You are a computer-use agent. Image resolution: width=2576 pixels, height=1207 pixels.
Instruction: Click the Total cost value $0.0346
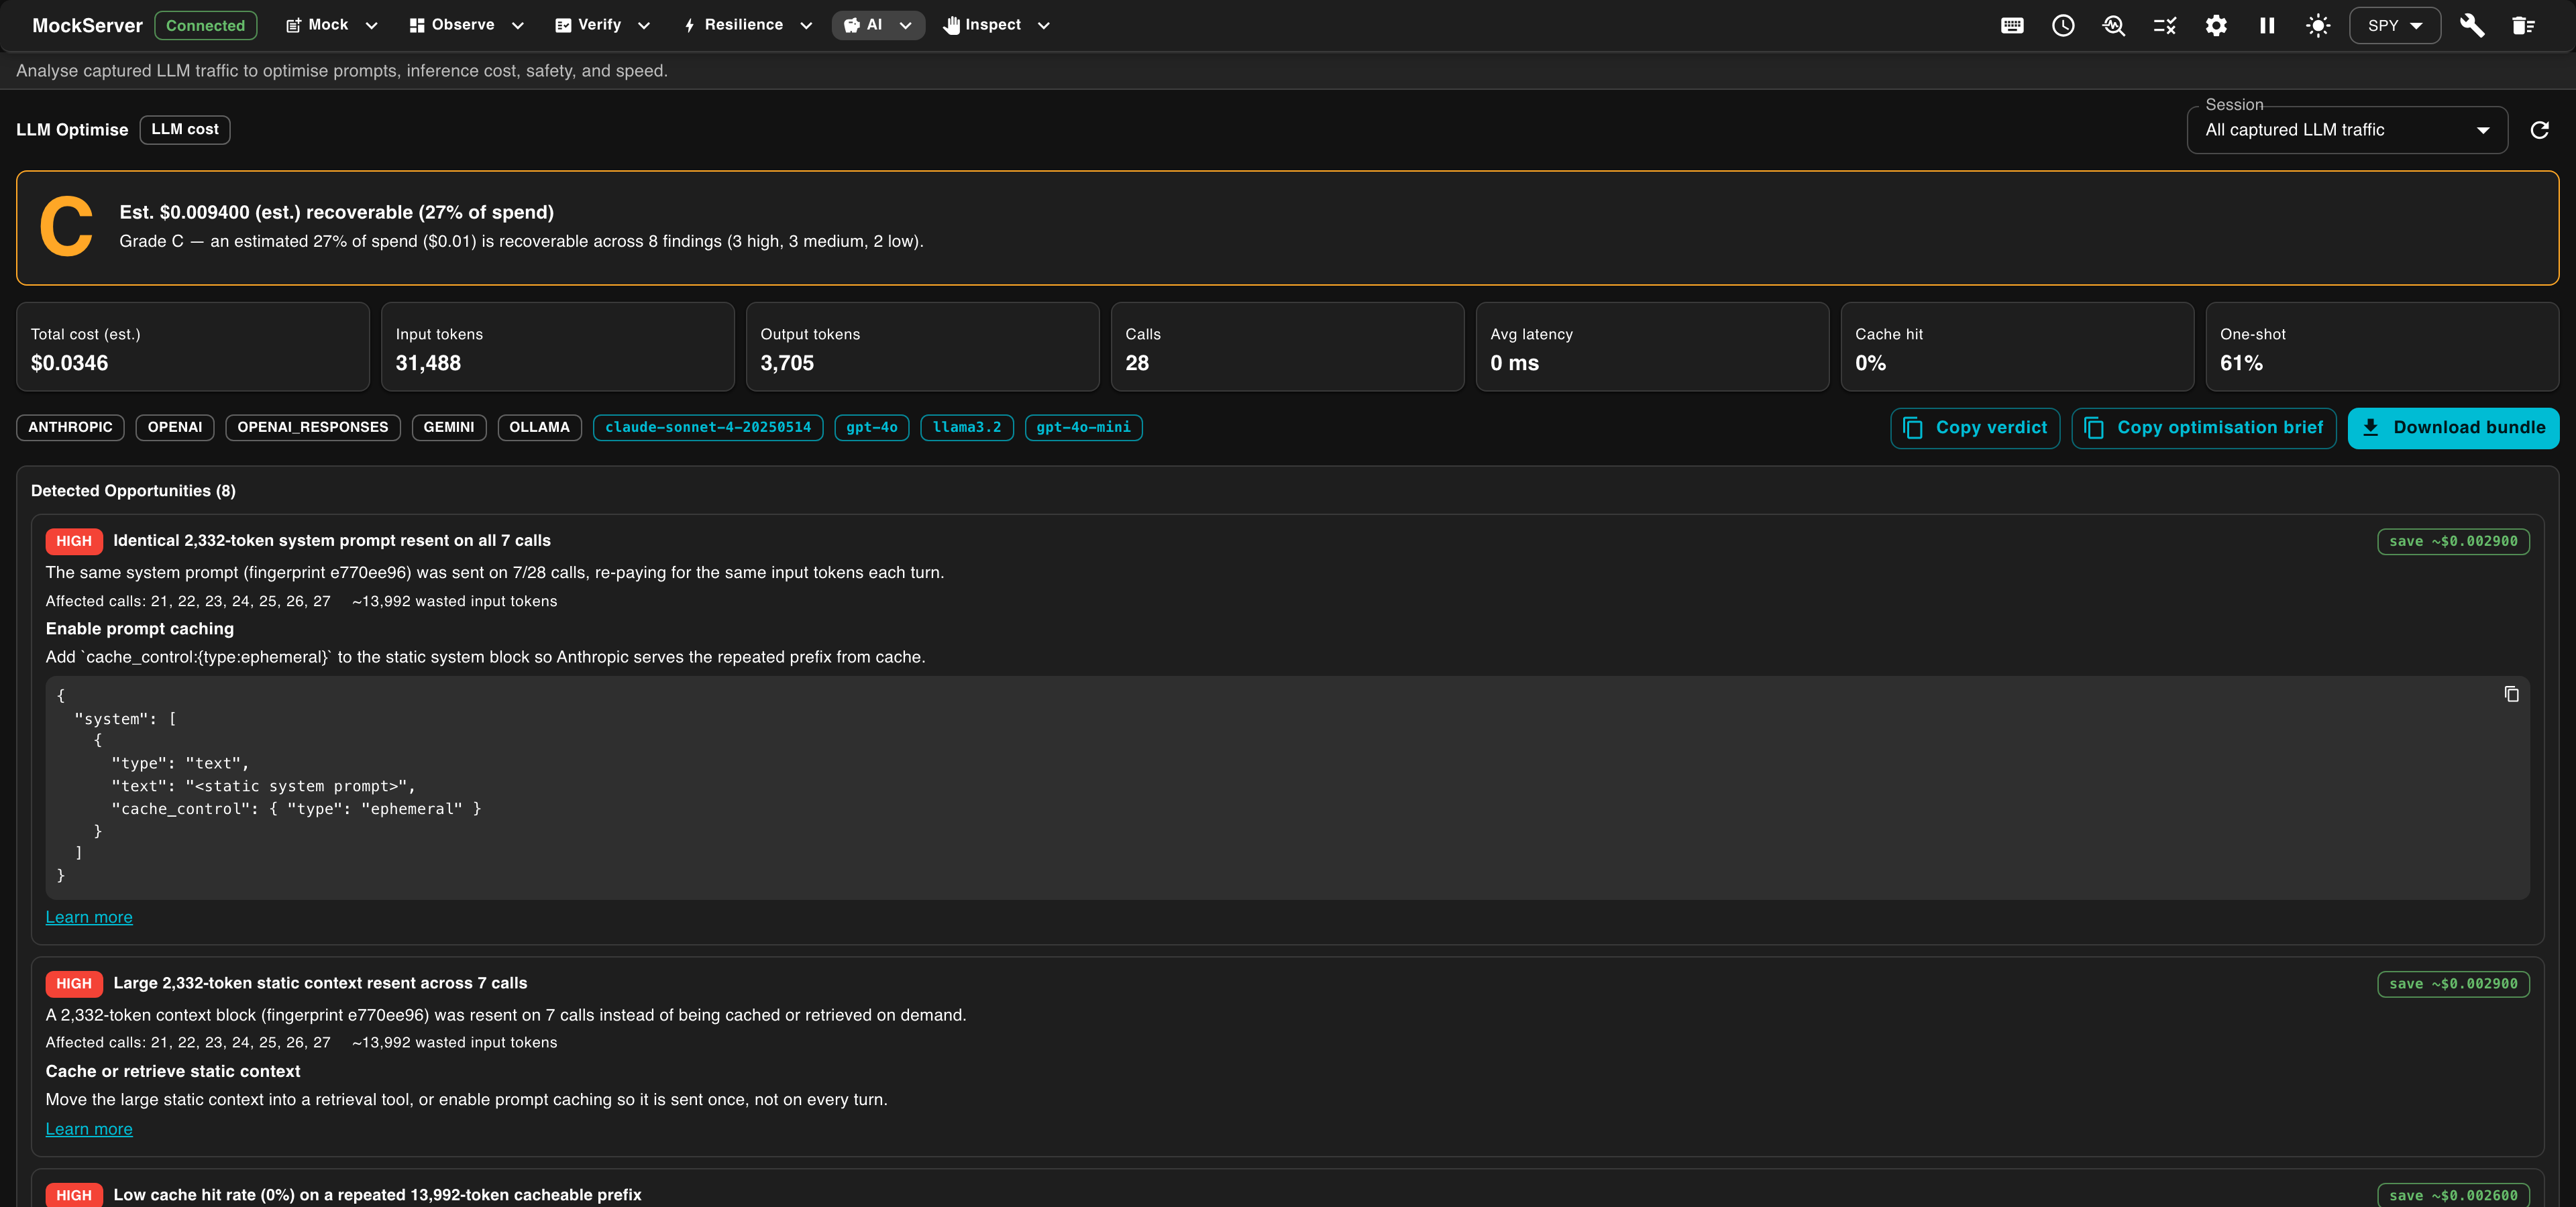pyautogui.click(x=69, y=363)
